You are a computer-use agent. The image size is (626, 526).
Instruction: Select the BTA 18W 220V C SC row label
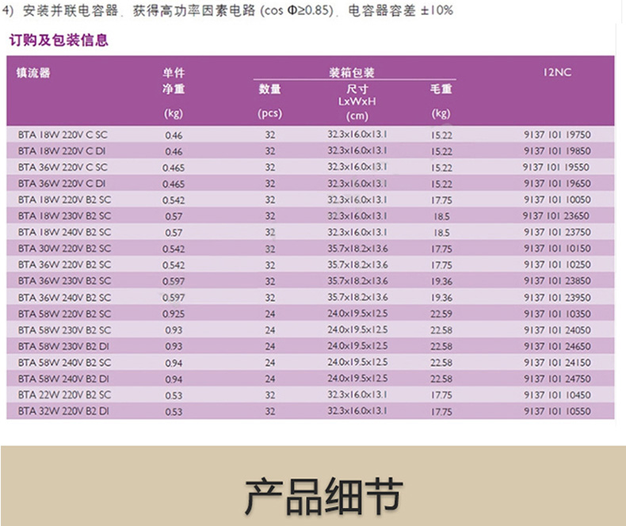[x=61, y=135]
